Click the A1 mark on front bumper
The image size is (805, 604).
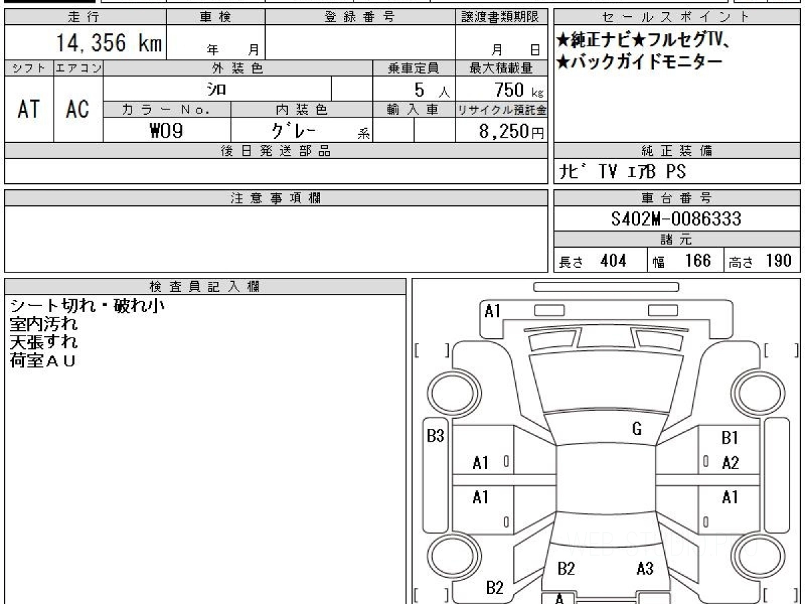pos(493,311)
